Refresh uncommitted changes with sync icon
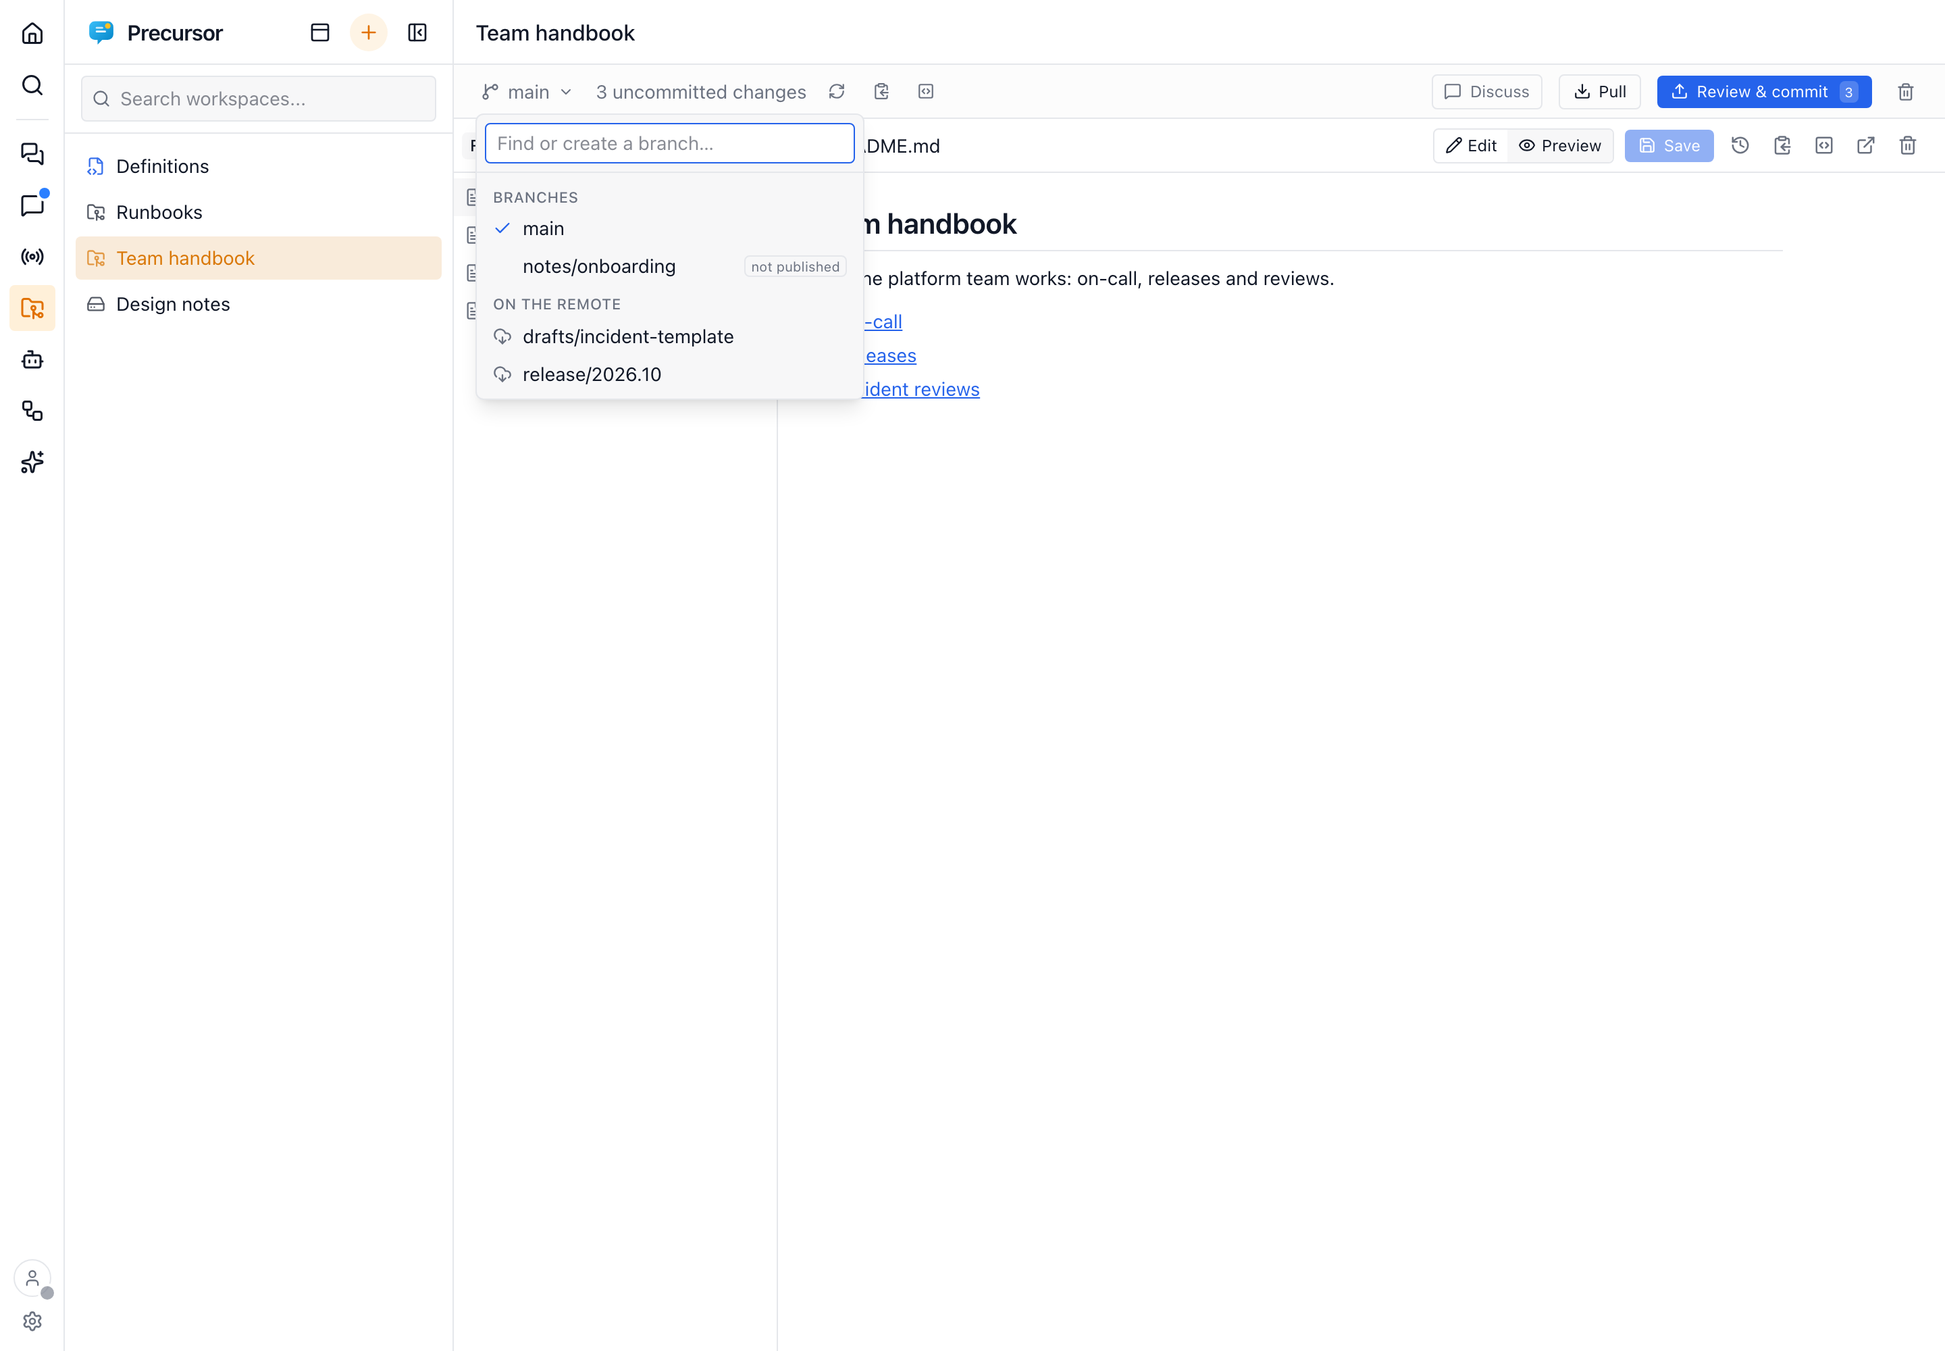Image resolution: width=1945 pixels, height=1351 pixels. [x=837, y=91]
